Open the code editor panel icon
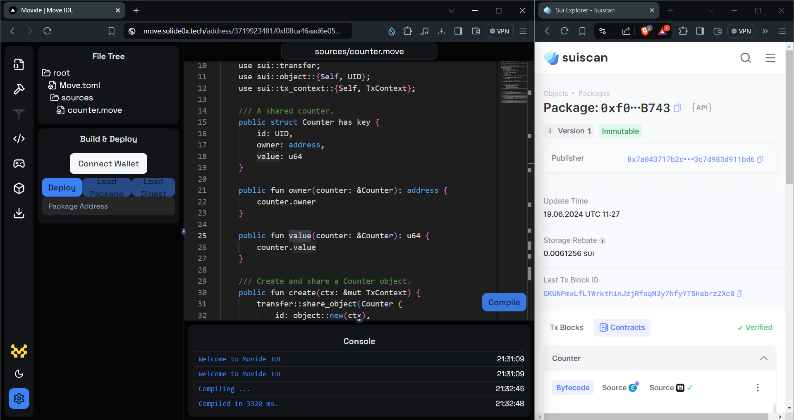Image resolution: width=794 pixels, height=420 pixels. 19,139
